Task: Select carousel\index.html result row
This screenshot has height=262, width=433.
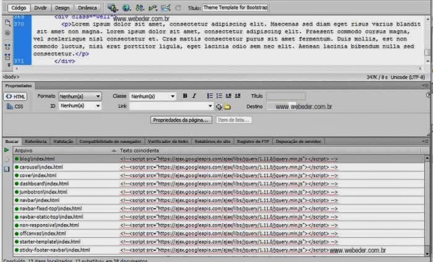Action: click(218, 167)
